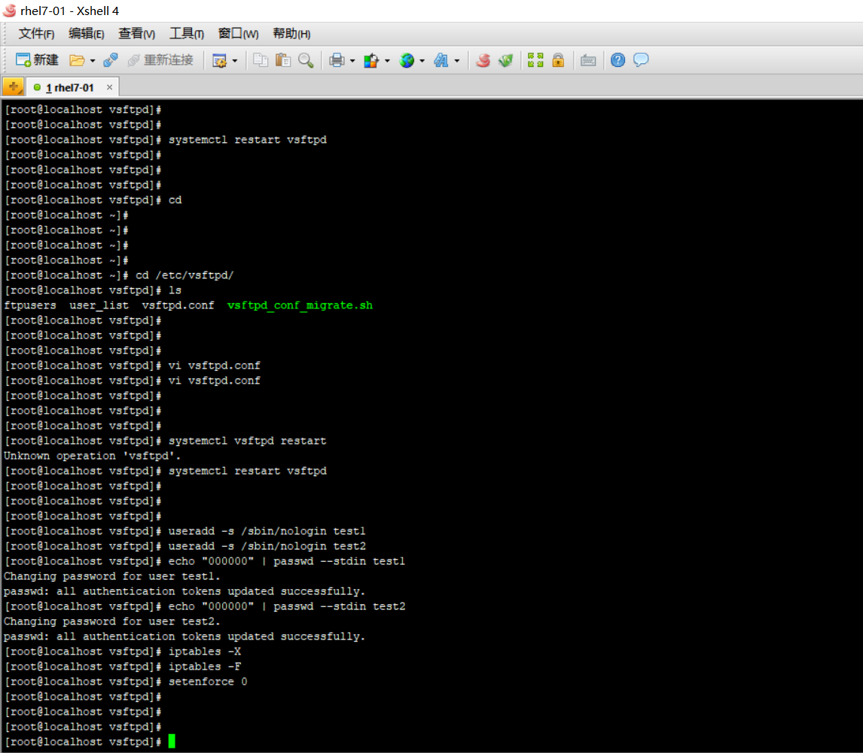
Task: Click the keyboard icon in toolbar
Action: pos(588,60)
